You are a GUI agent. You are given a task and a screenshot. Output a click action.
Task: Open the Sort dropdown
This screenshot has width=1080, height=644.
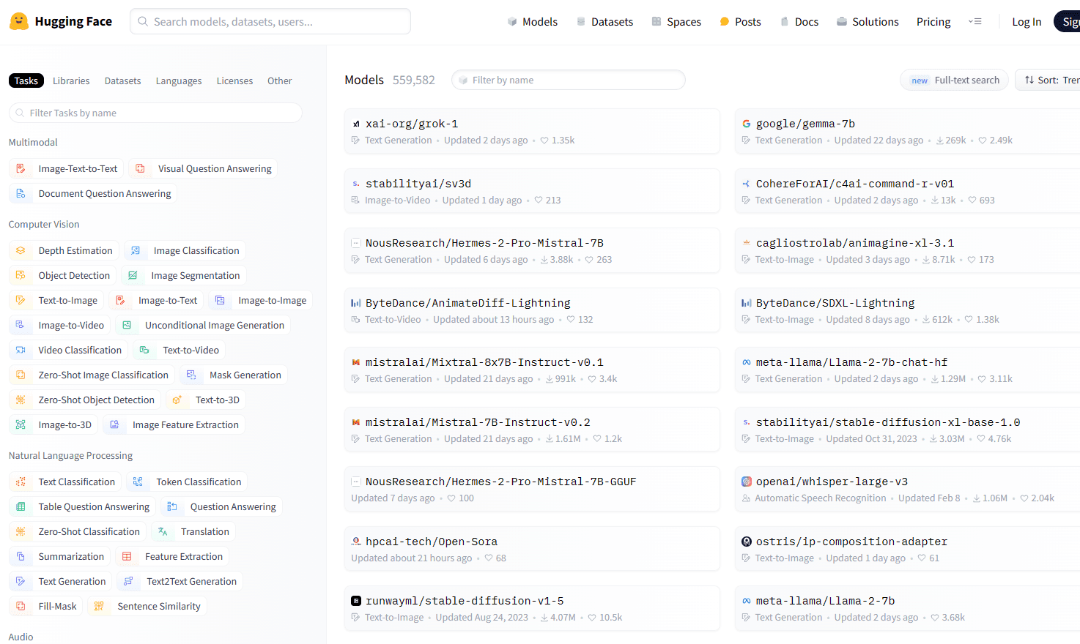point(1050,80)
